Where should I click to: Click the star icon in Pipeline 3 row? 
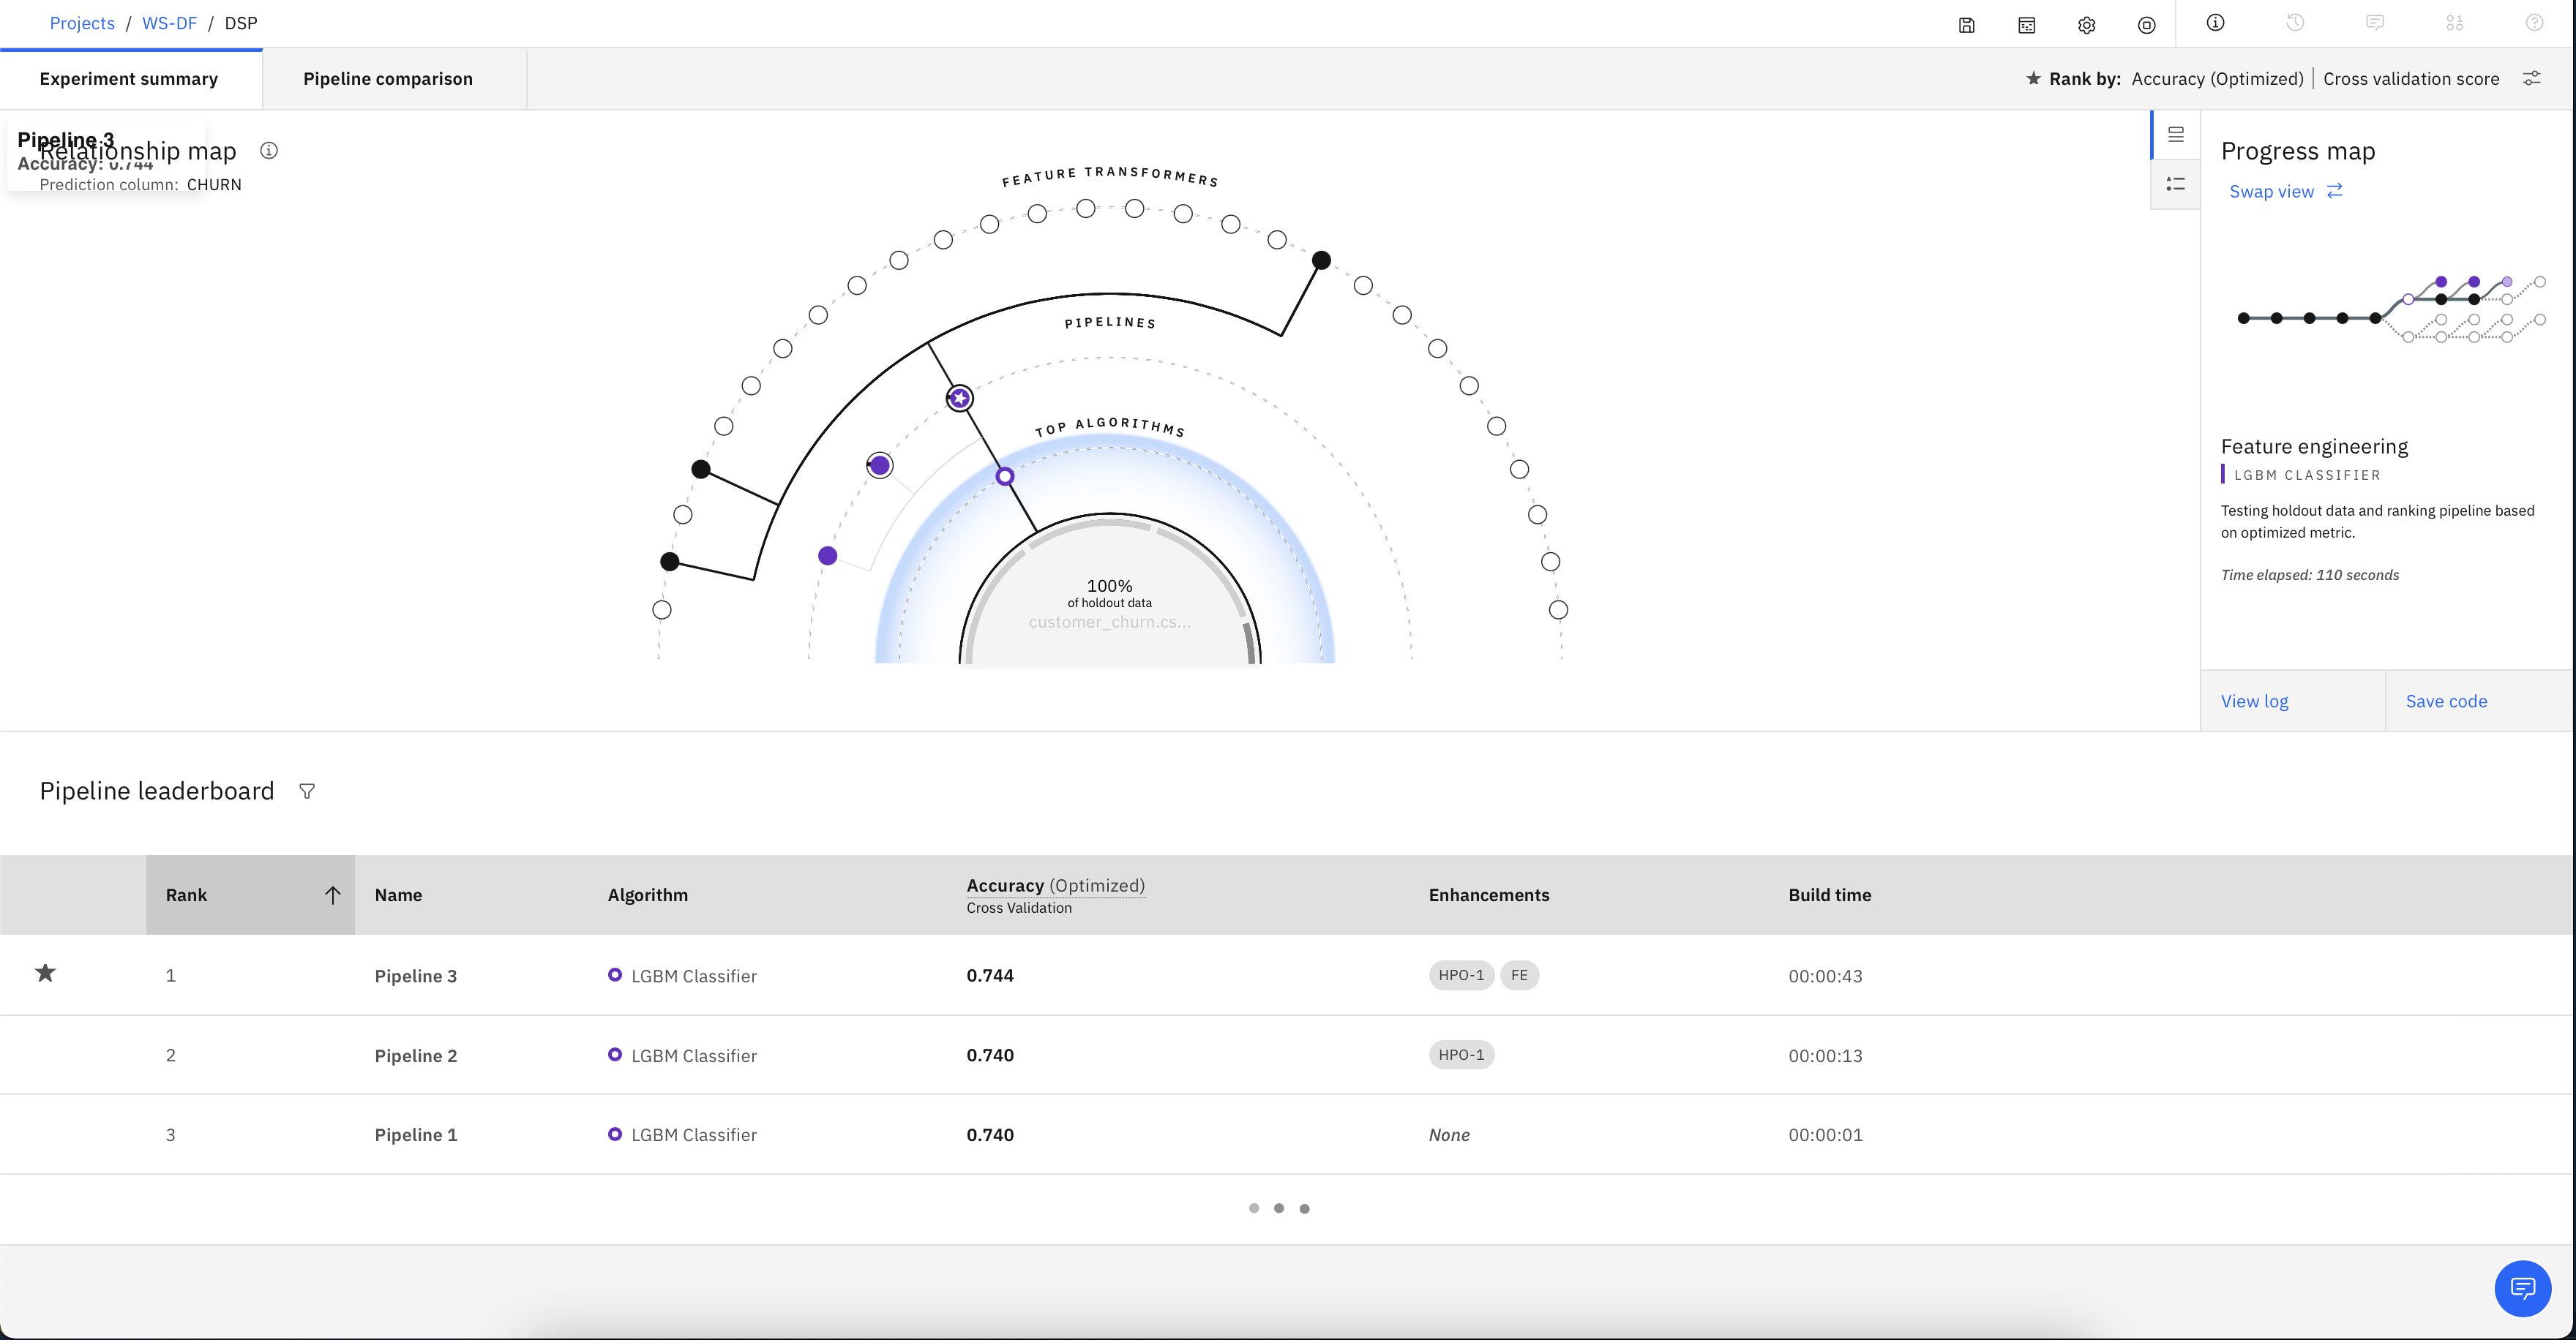(x=45, y=974)
